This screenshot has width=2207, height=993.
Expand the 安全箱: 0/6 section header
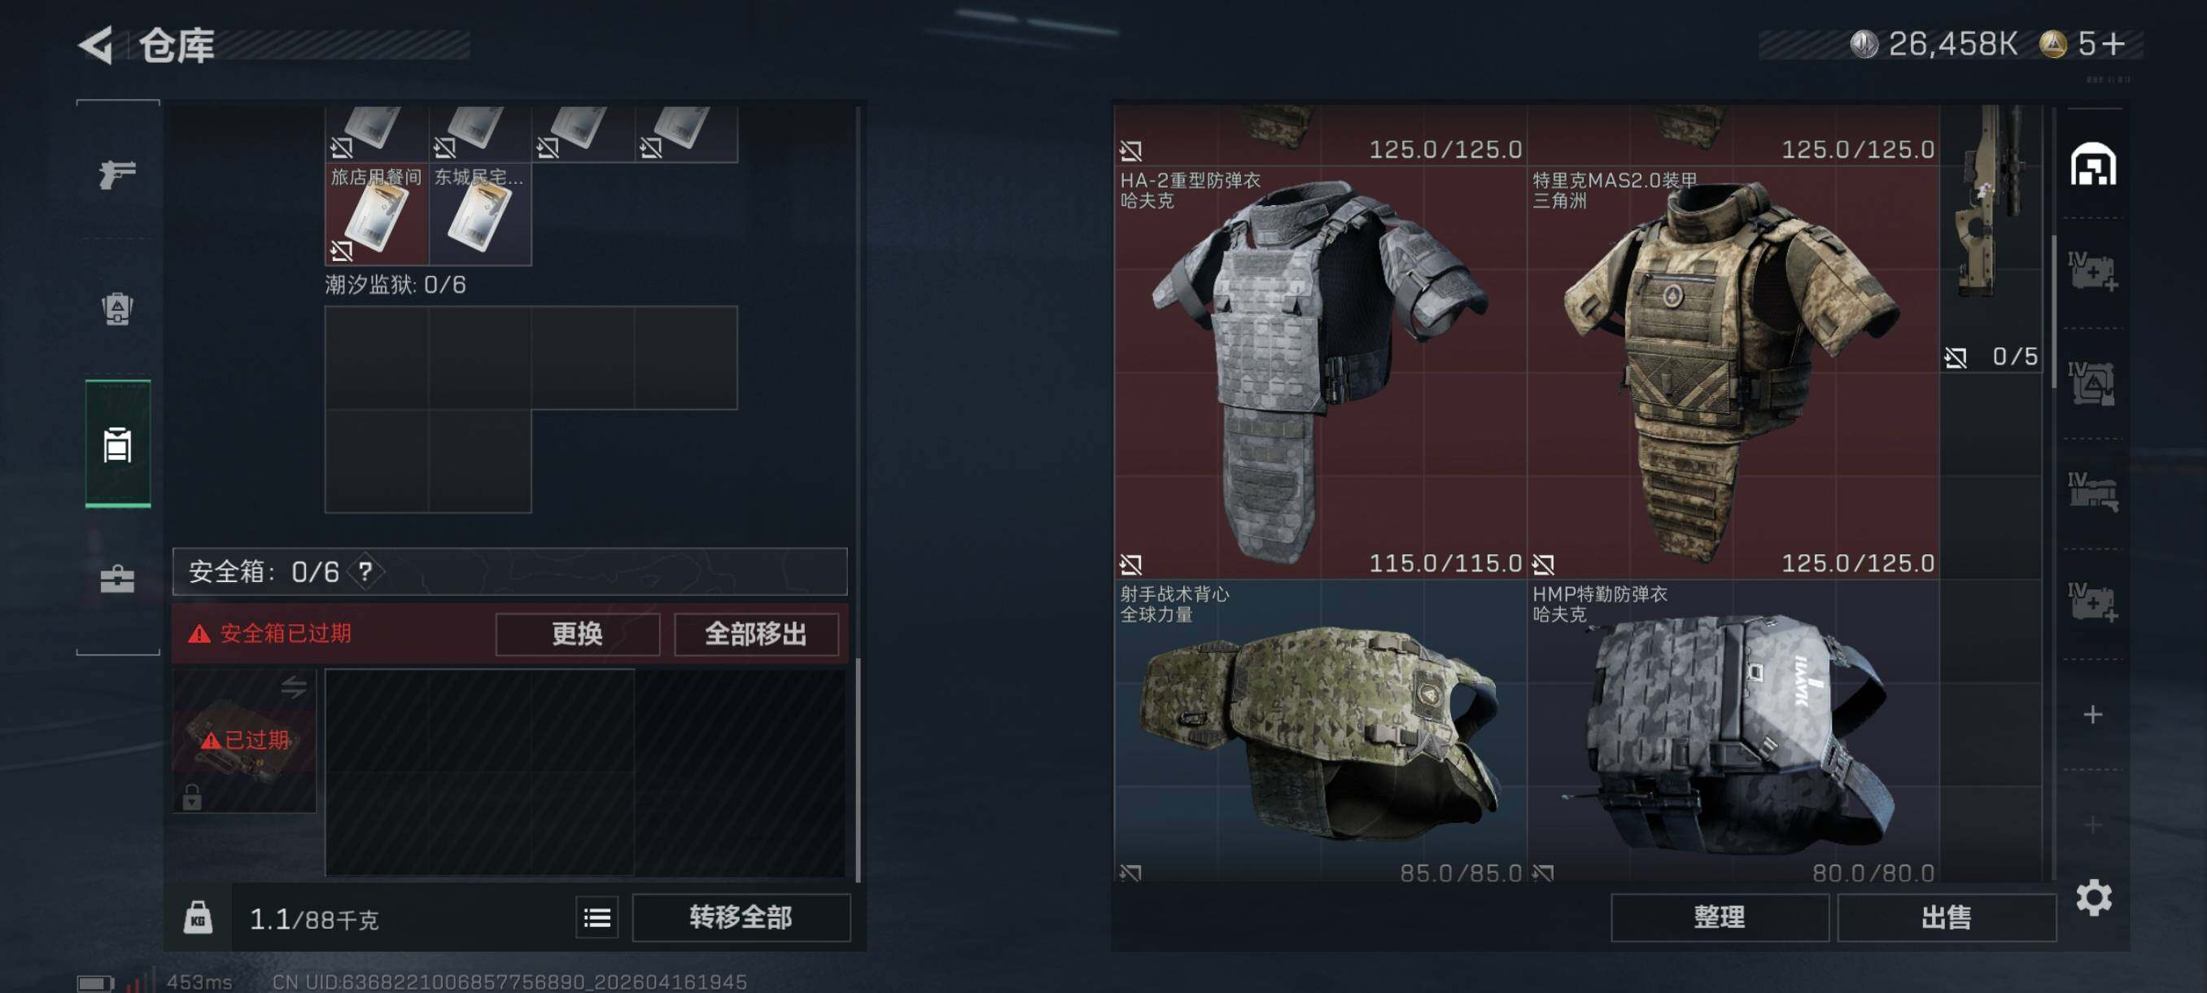[x=509, y=571]
